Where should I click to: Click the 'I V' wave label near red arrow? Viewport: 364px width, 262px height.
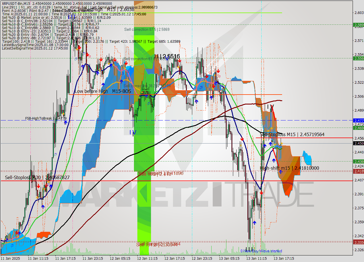270,107
